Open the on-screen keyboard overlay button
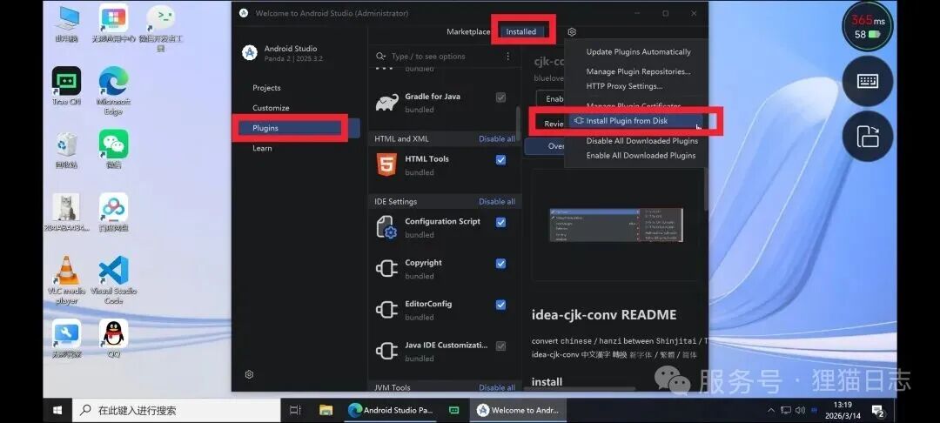Screen dimensions: 940x423 [x=868, y=82]
